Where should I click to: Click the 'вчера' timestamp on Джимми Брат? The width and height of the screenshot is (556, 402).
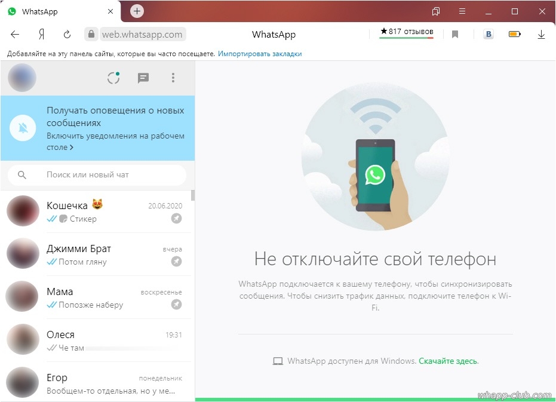tap(173, 249)
